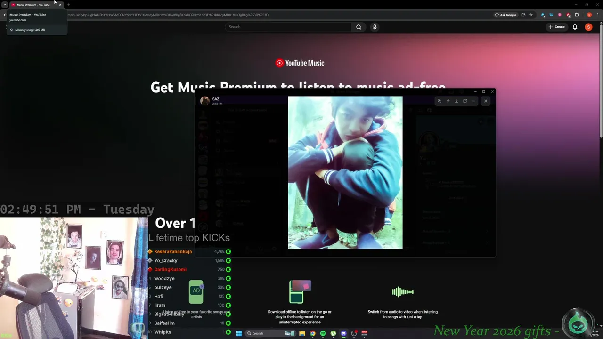Click the SAZ username in image viewer
603x339 pixels.
[x=216, y=99]
